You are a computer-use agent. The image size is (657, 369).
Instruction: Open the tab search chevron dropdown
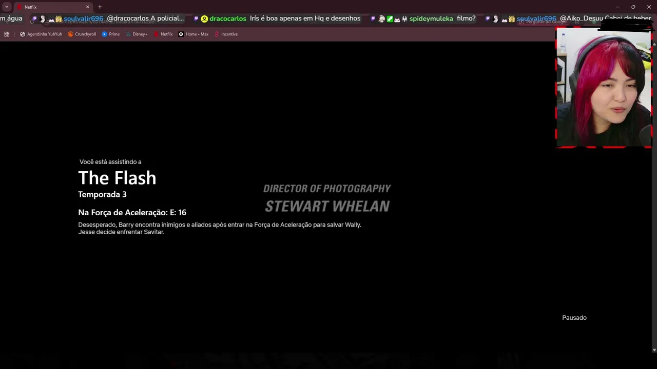pos(7,7)
